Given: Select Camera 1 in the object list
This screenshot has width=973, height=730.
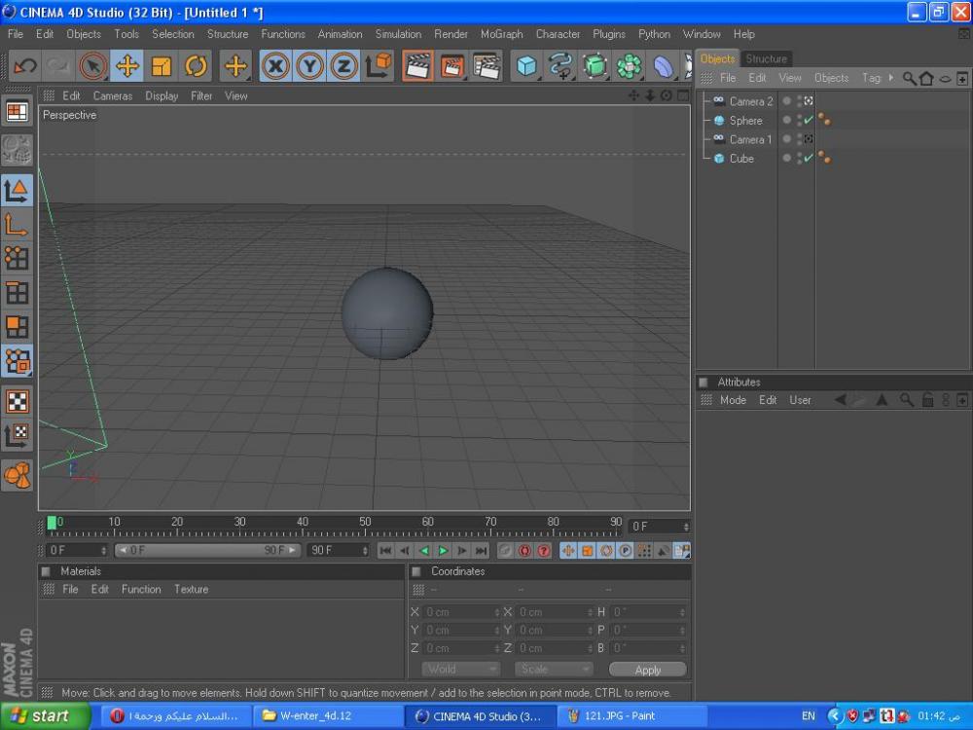Looking at the screenshot, I should pos(750,139).
